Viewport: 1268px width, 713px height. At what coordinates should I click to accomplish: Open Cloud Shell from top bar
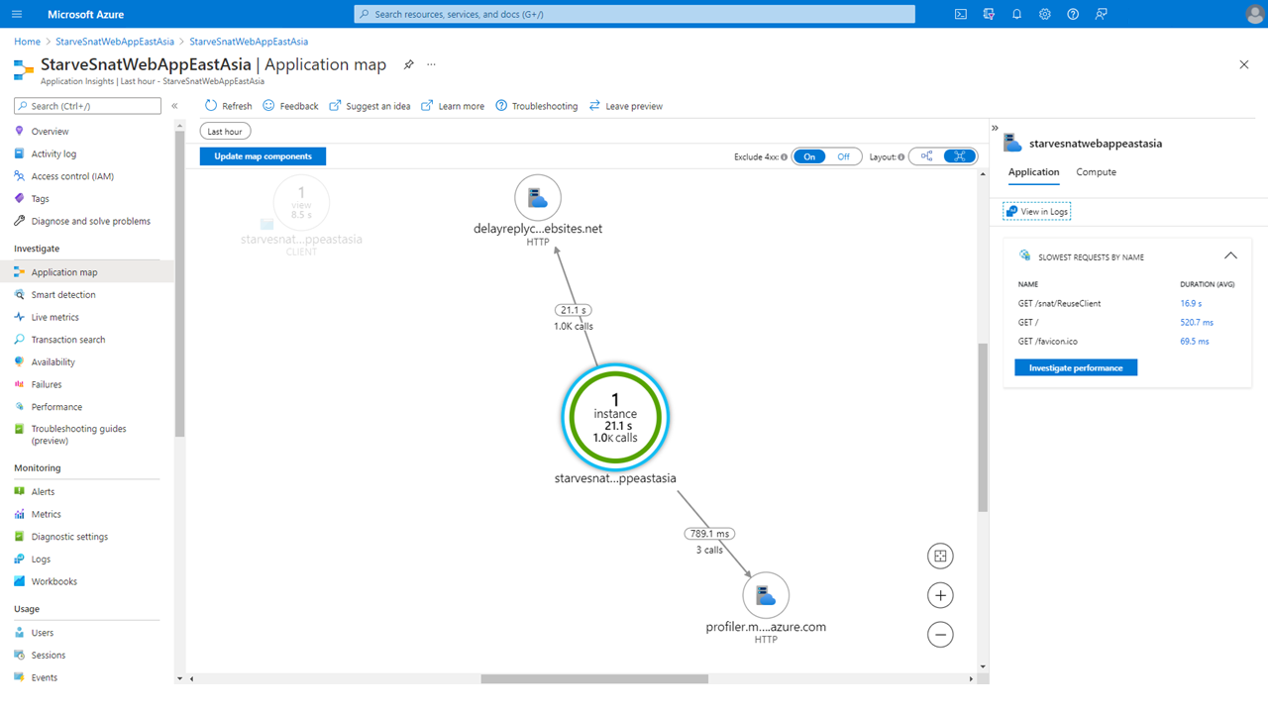[960, 14]
